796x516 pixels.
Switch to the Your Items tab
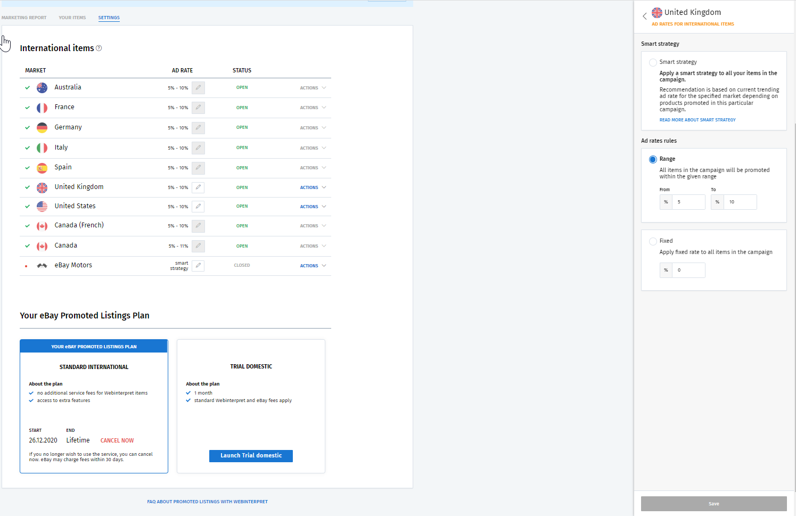pos(72,18)
